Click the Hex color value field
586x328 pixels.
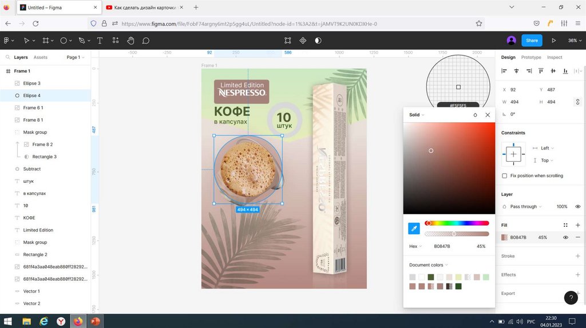point(442,246)
